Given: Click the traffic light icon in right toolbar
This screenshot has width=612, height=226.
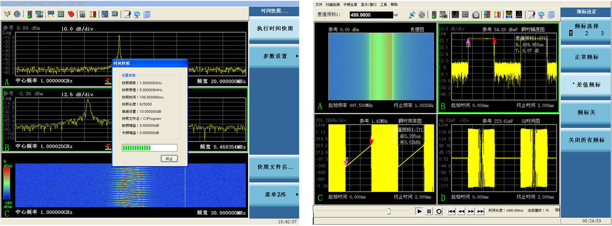Looking at the screenshot, I should tap(433, 15).
